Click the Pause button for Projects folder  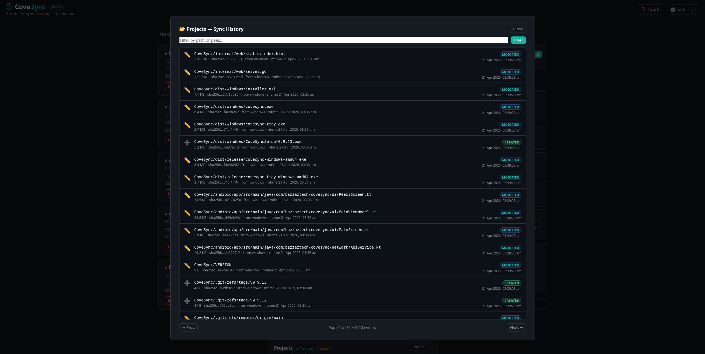coord(419,347)
